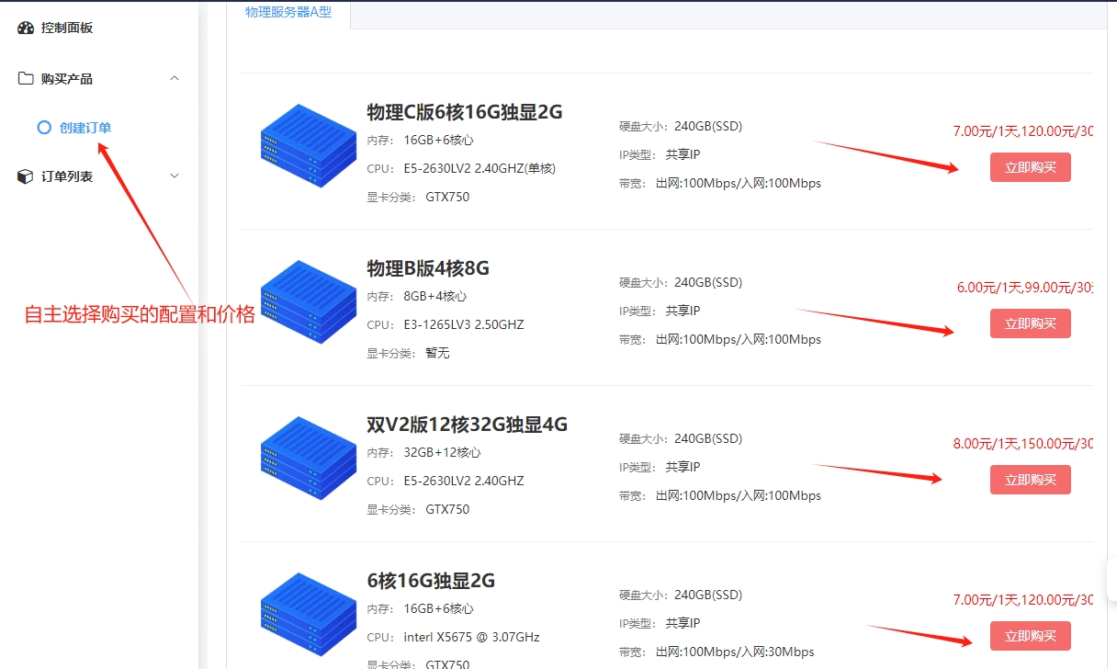This screenshot has width=1117, height=669.
Task: Click the cube icon beside 订单列表
Action: tap(26, 176)
